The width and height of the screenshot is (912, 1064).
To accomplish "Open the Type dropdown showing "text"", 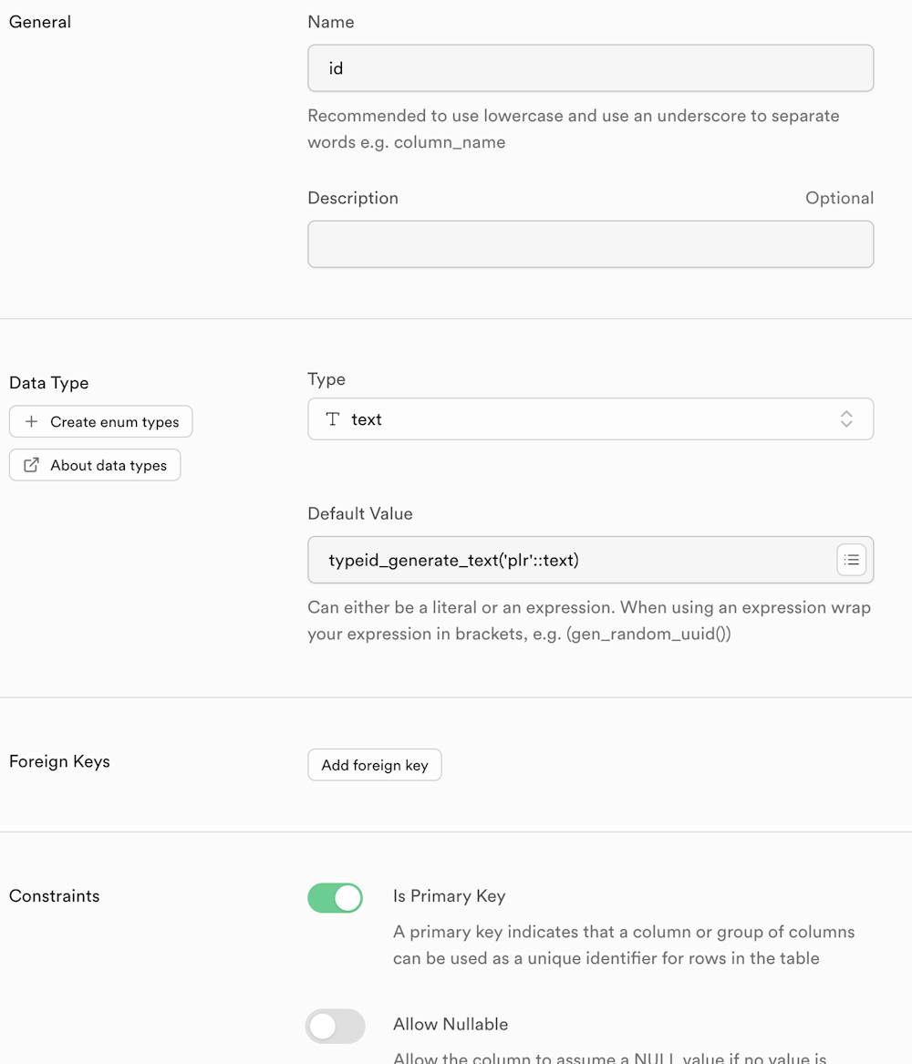I will pyautogui.click(x=590, y=419).
